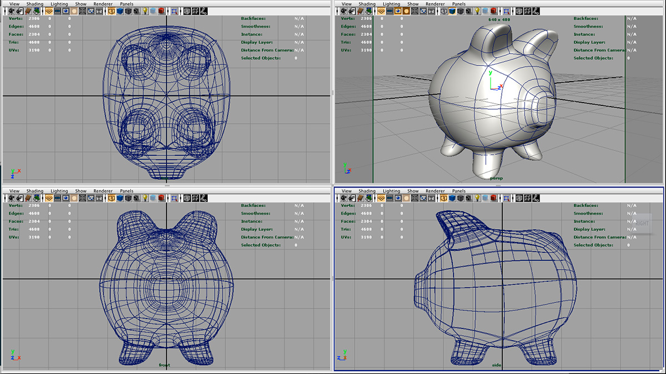
Task: Click image plane icon in front view panel
Action: (36, 198)
